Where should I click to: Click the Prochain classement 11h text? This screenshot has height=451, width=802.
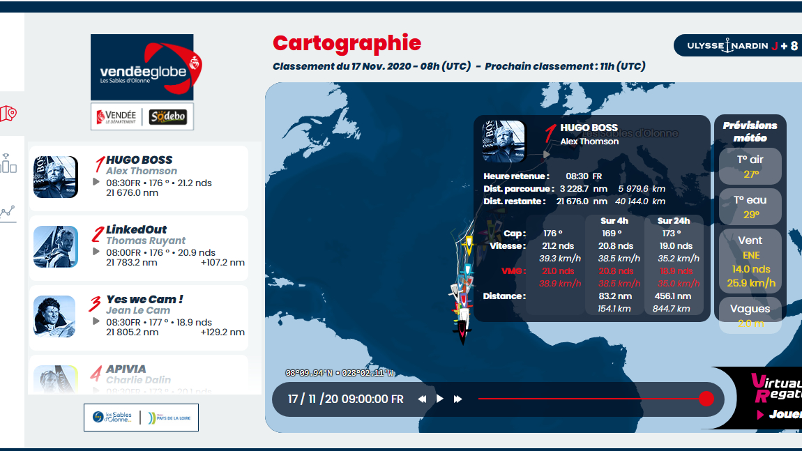[x=565, y=66]
